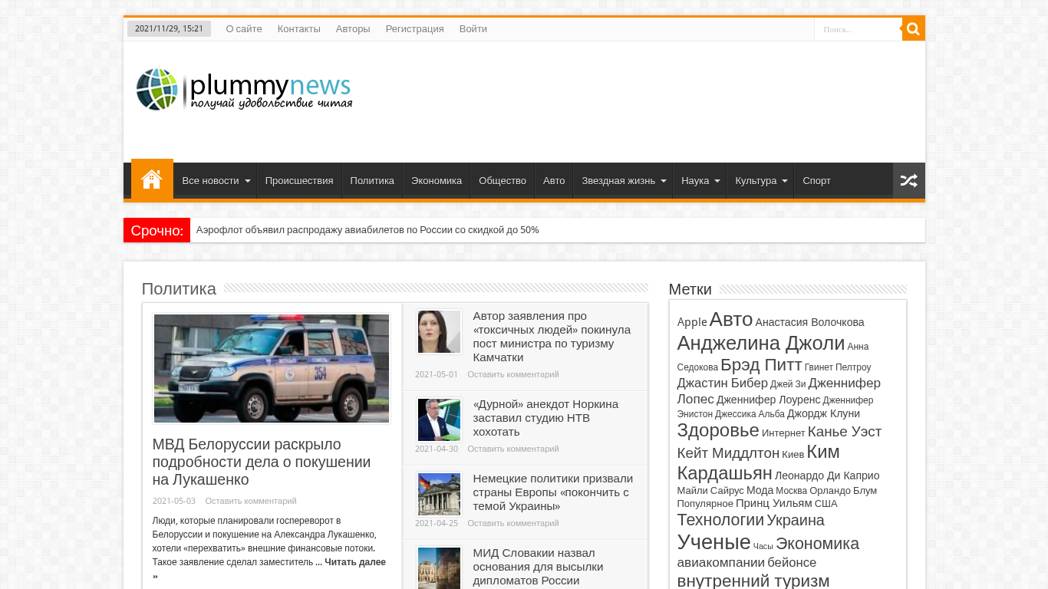Viewport: 1048px width, 589px height.
Task: Open the Аэрофлот breaking news headline
Action: coord(367,230)
